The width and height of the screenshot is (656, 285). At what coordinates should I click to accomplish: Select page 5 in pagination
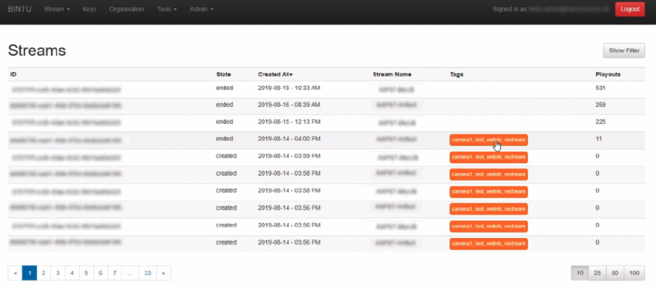pyautogui.click(x=86, y=273)
